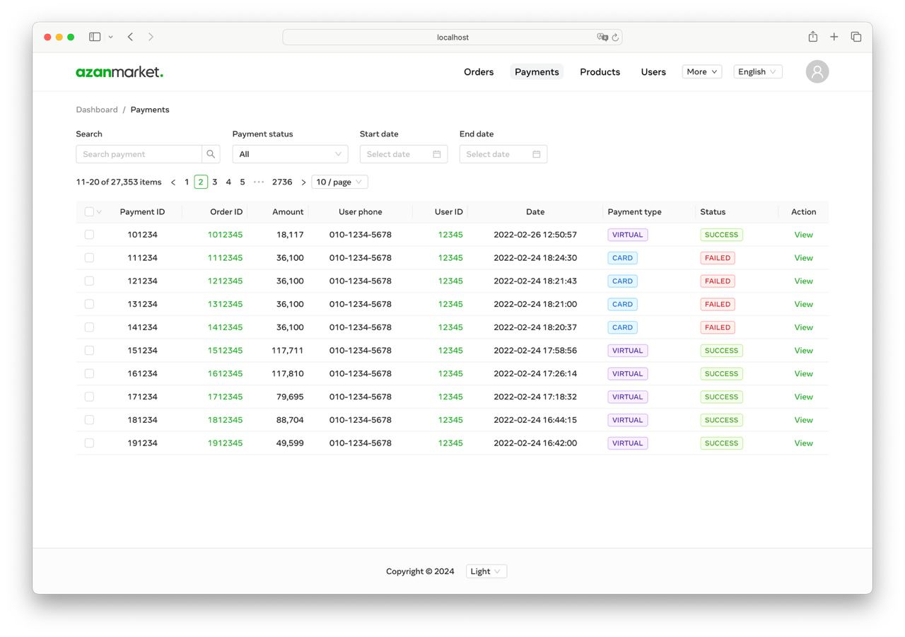Open Order ID 1012345 link
Image resolution: width=905 pixels, height=637 pixels.
tap(225, 234)
